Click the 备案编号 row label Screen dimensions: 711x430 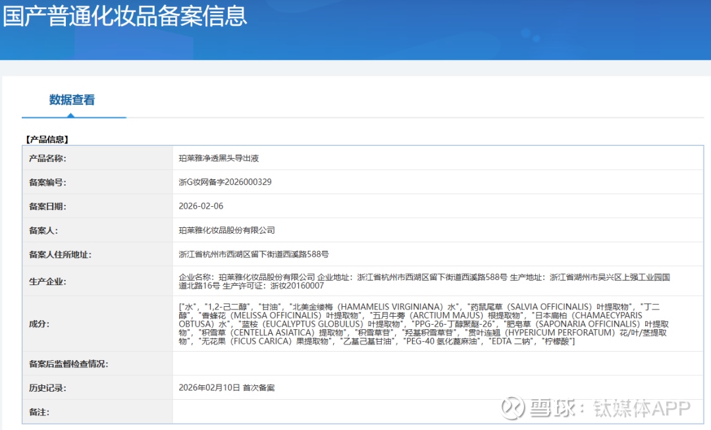(47, 182)
